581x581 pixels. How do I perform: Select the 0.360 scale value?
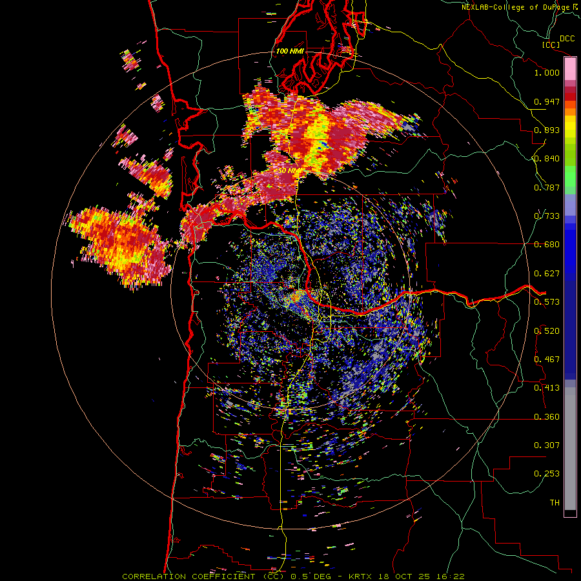[x=547, y=417]
